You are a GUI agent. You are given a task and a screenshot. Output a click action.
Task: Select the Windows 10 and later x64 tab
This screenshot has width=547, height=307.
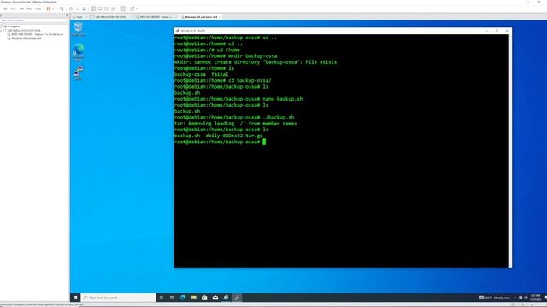[201, 17]
